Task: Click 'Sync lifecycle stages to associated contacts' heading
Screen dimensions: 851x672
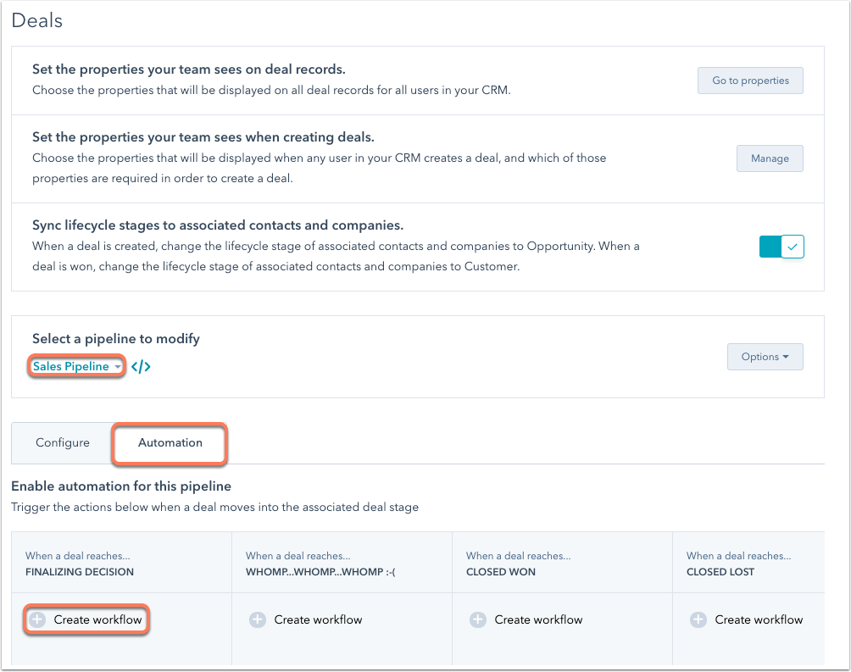Action: (x=218, y=225)
